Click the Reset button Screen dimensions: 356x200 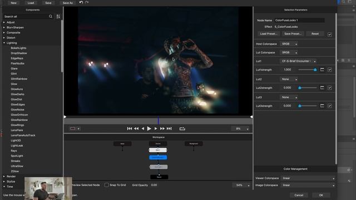[x=315, y=34]
